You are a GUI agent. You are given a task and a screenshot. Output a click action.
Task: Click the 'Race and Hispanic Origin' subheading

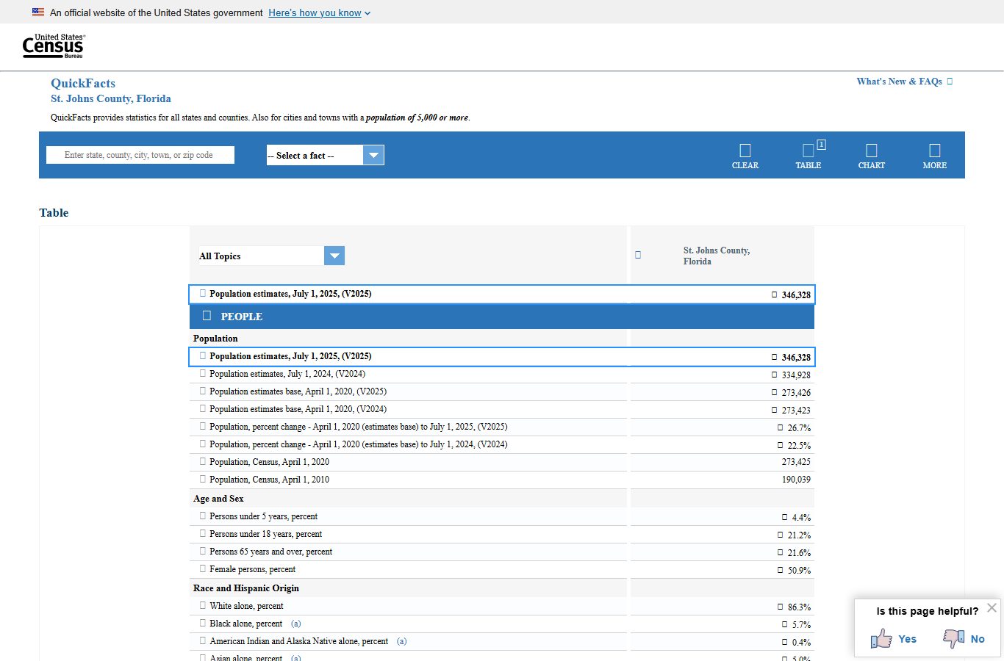click(246, 588)
